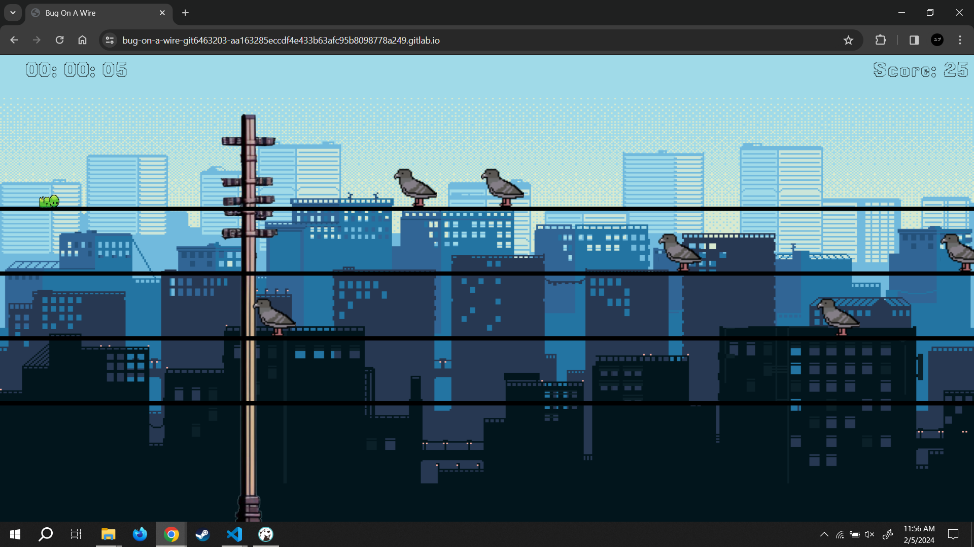This screenshot has width=974, height=547.
Task: Open Chrome side panel icon
Action: coord(914,40)
